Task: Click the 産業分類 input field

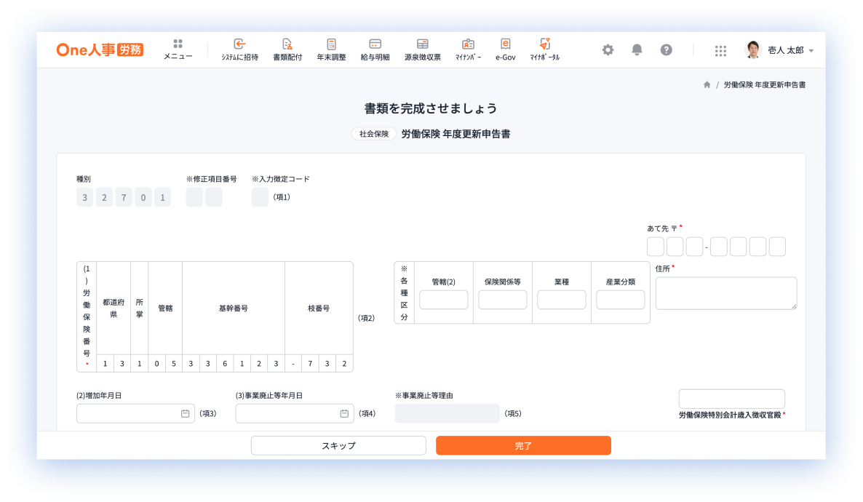Action: (620, 300)
